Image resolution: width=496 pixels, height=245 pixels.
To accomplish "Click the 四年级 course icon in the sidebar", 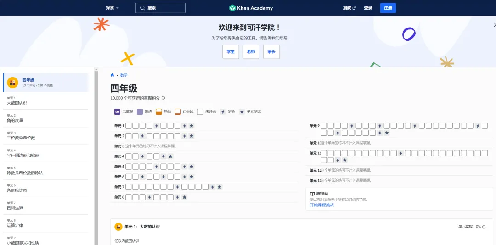I will pos(12,83).
